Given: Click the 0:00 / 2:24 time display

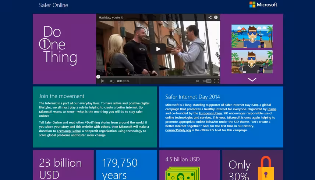Looking at the screenshot, I should [123, 81].
